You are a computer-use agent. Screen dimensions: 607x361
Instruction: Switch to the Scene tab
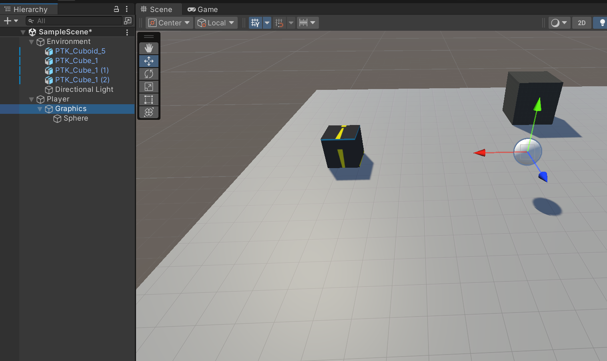click(x=157, y=9)
